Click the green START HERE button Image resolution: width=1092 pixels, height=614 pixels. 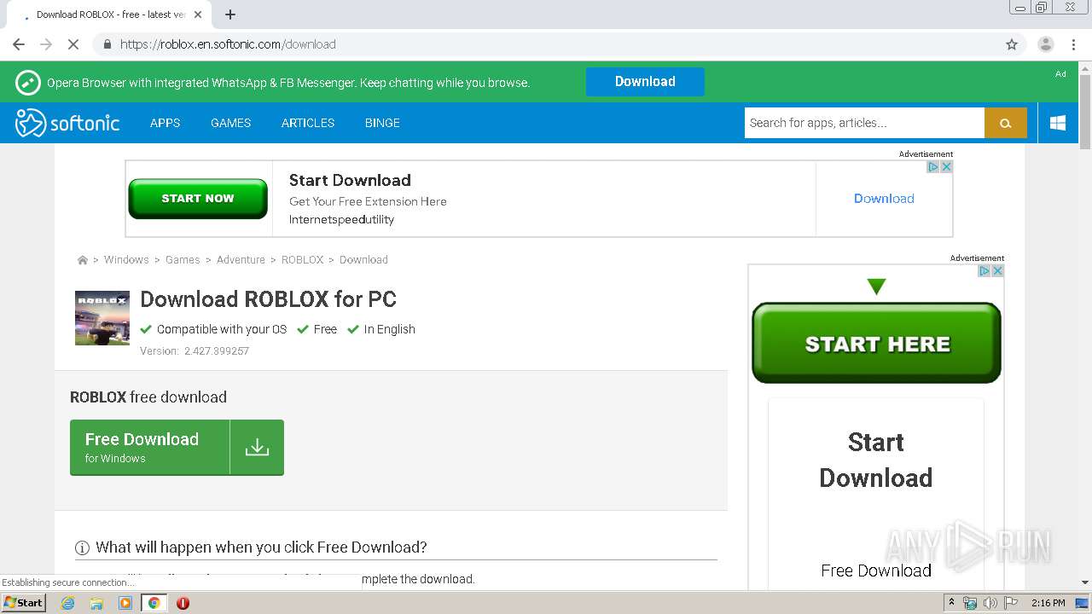pos(876,343)
